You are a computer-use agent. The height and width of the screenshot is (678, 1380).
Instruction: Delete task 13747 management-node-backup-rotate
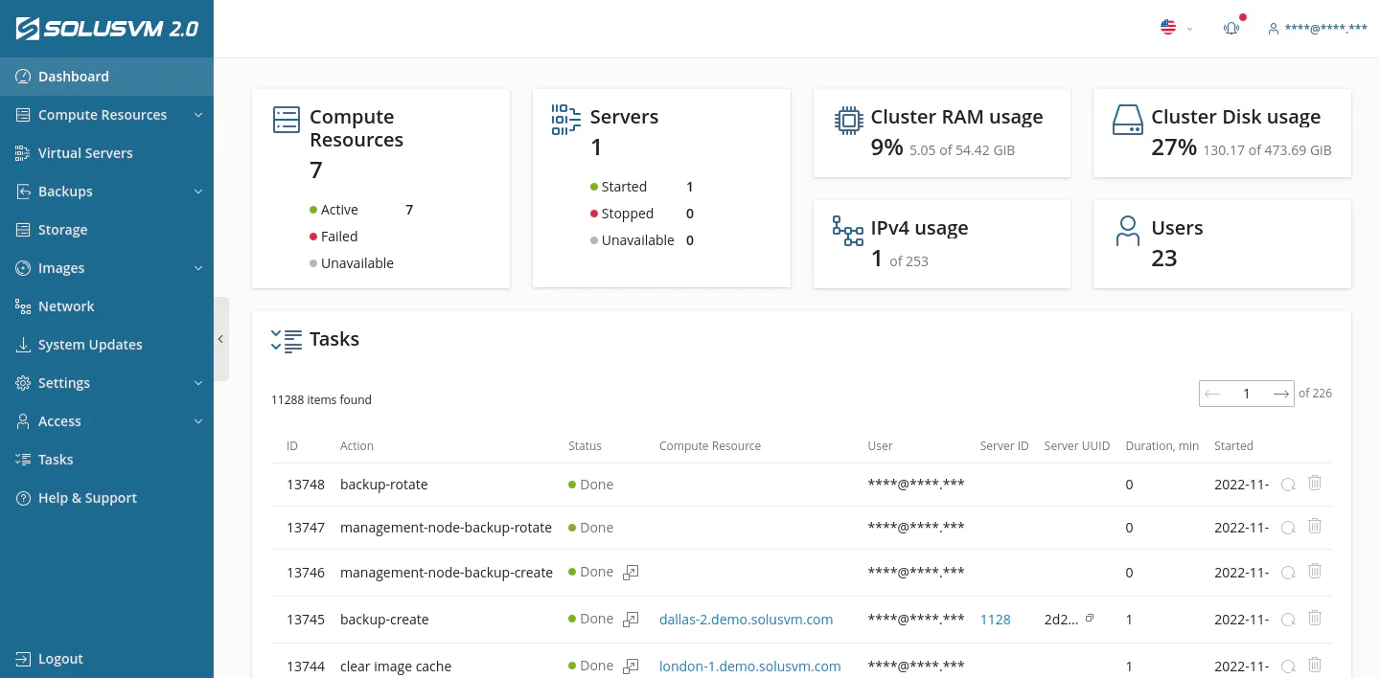pyautogui.click(x=1314, y=526)
